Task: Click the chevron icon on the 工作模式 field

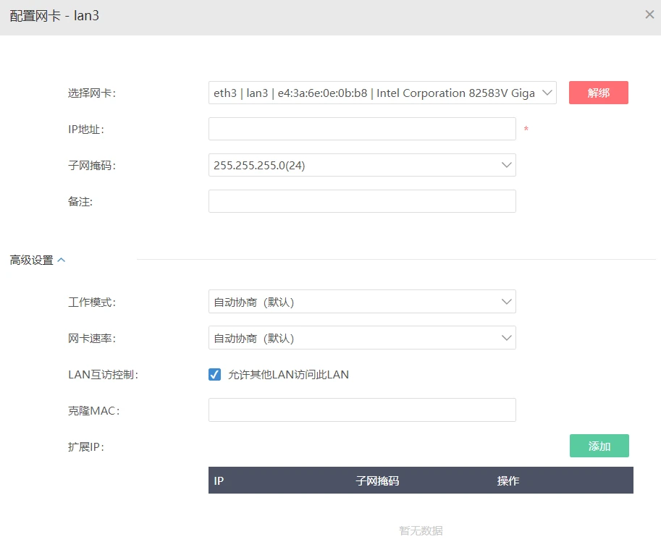Action: pos(506,302)
